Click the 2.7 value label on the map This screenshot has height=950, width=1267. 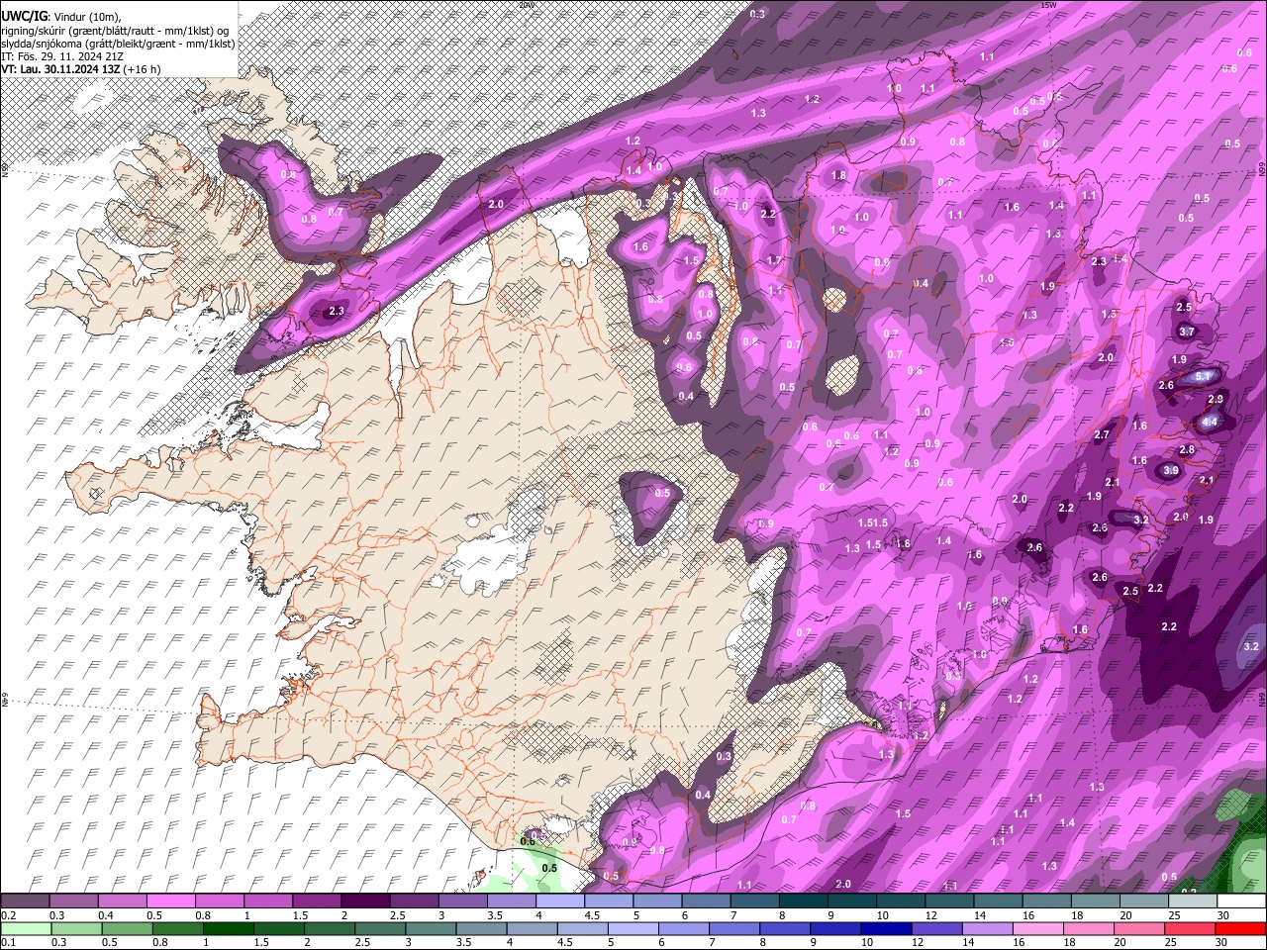pyautogui.click(x=1103, y=435)
